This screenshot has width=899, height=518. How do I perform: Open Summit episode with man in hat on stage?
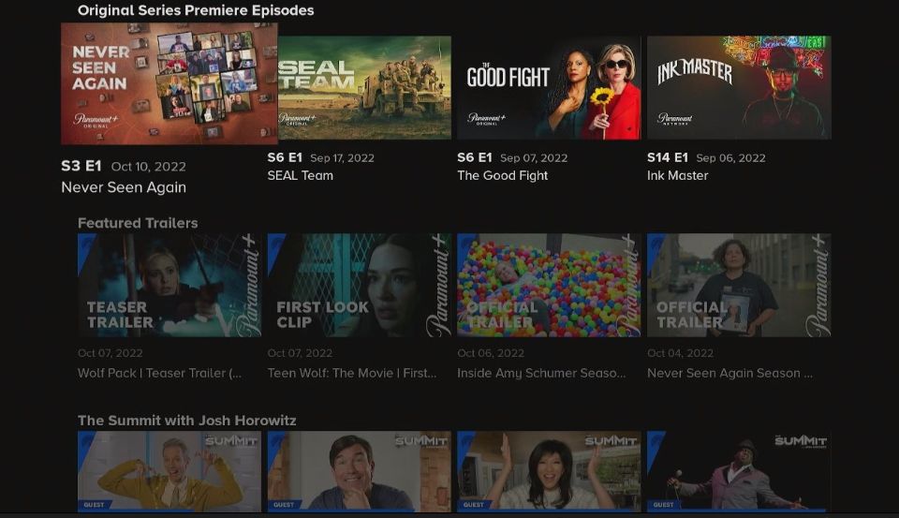(739, 471)
